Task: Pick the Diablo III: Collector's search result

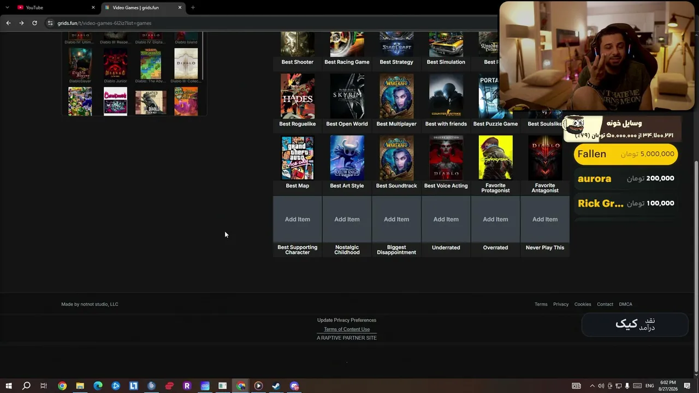Action: pyautogui.click(x=186, y=63)
